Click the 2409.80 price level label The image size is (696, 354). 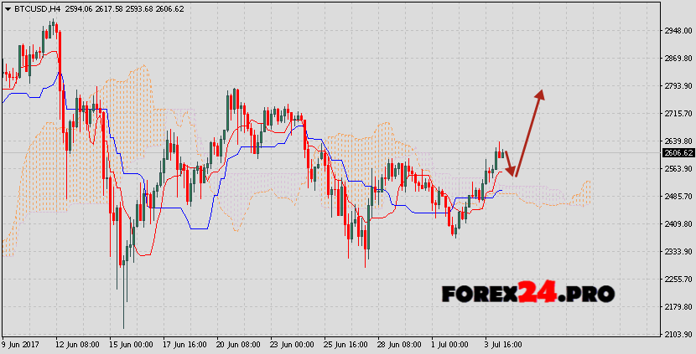pos(677,224)
